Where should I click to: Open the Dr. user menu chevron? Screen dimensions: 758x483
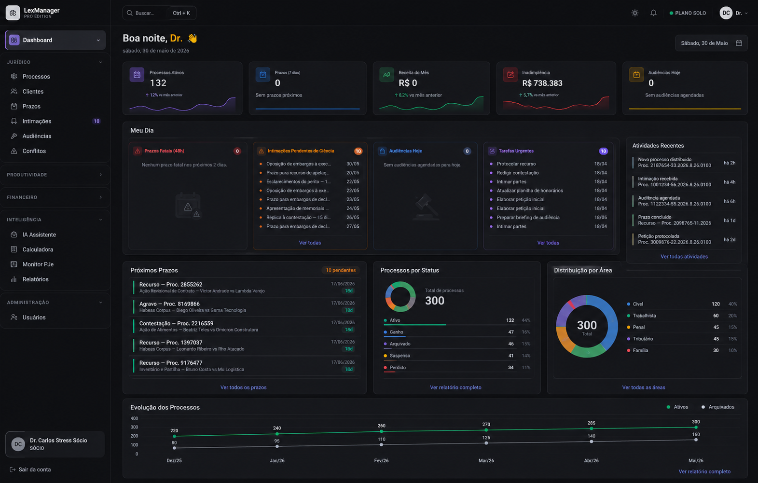pos(746,13)
